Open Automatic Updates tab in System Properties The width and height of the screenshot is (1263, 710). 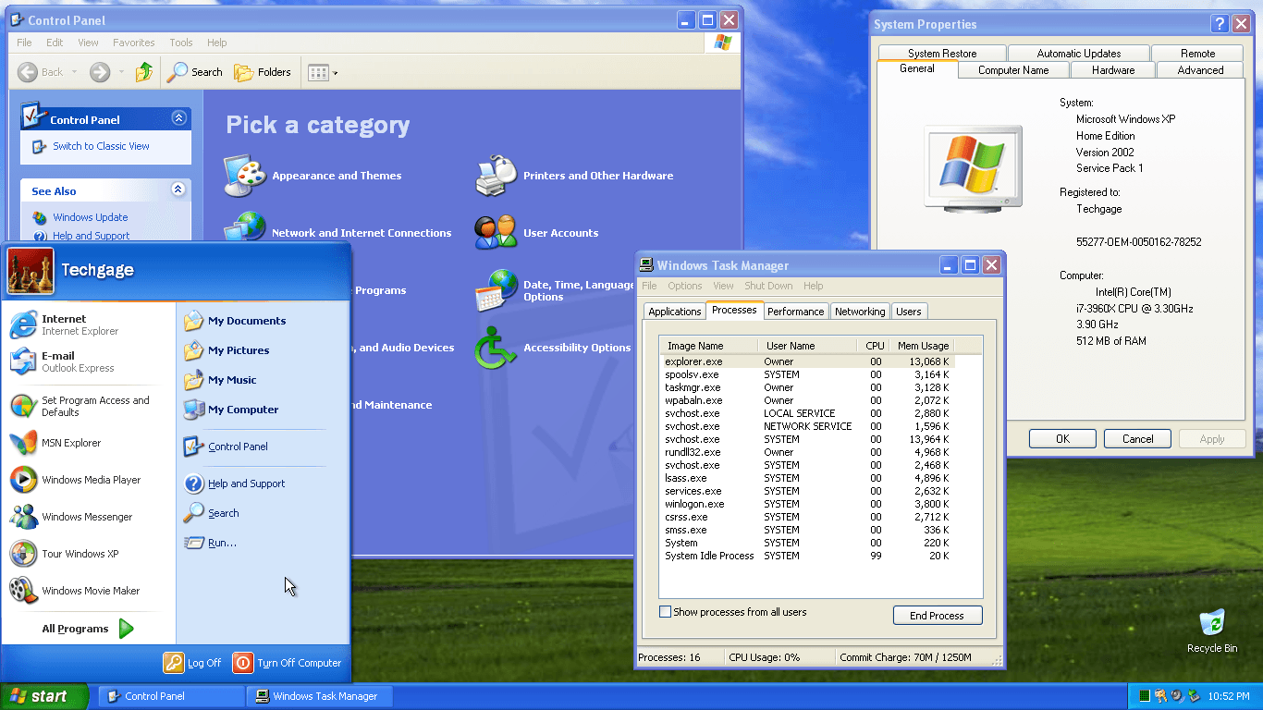point(1079,54)
